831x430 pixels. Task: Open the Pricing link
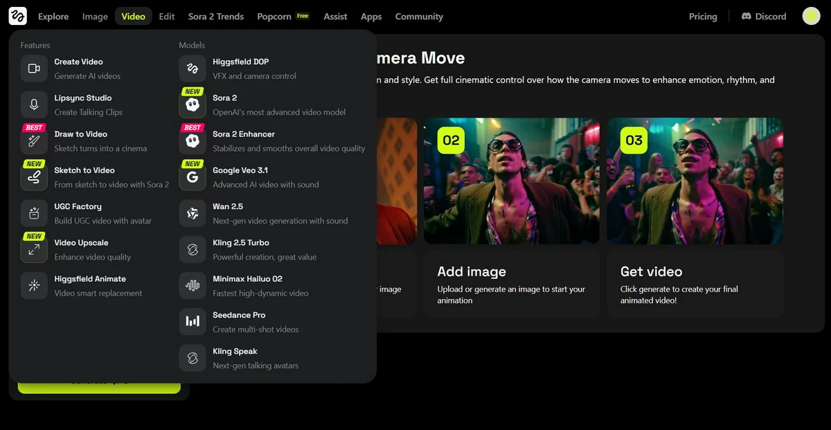[x=703, y=16]
